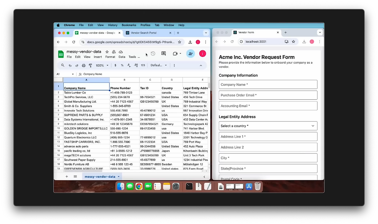Open Finder from the Dock
Viewport: 378px width, 224px height.
point(120,186)
